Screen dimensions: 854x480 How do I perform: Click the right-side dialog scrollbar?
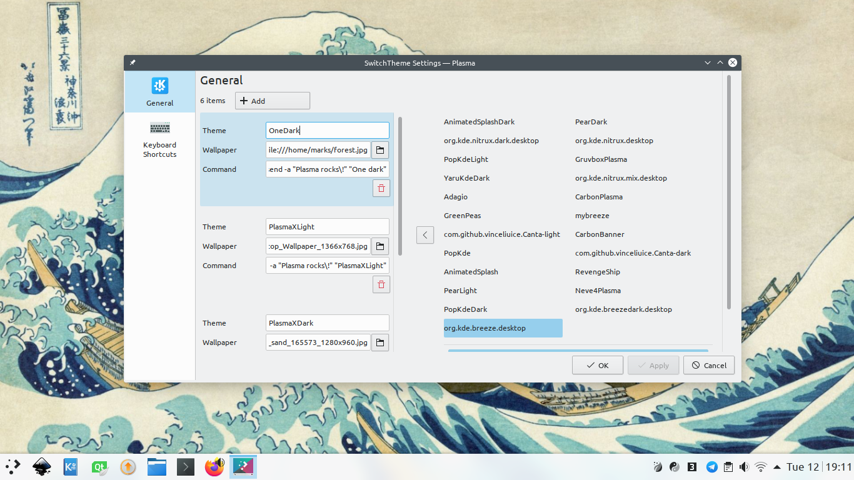pos(729,192)
